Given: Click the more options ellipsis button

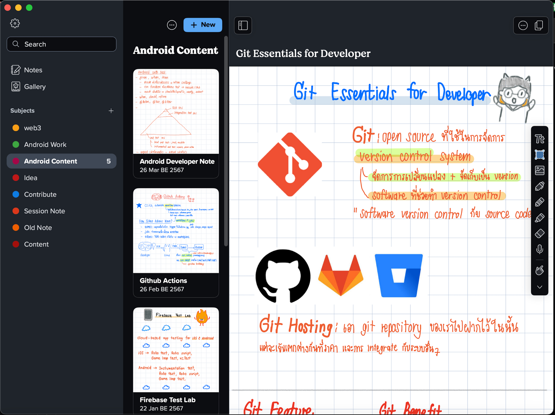Looking at the screenshot, I should (171, 25).
